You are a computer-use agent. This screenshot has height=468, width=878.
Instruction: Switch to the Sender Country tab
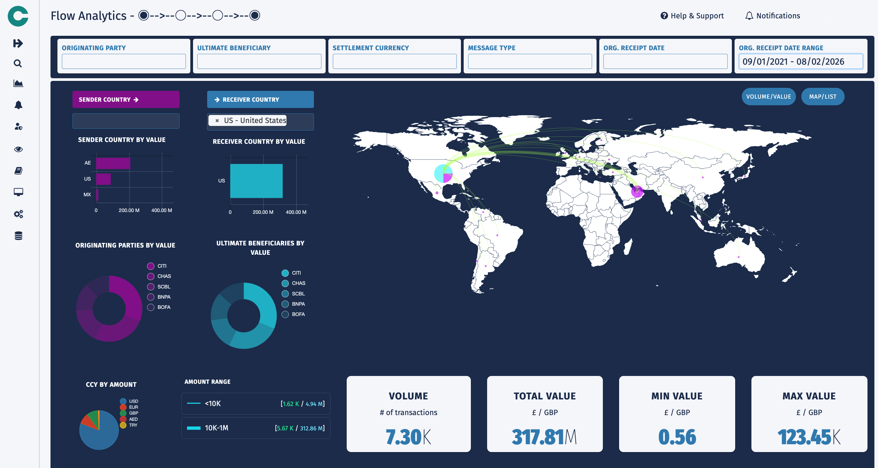click(126, 100)
